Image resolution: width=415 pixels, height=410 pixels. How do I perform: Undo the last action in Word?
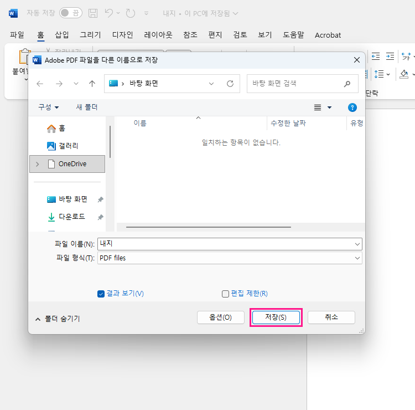pyautogui.click(x=109, y=13)
